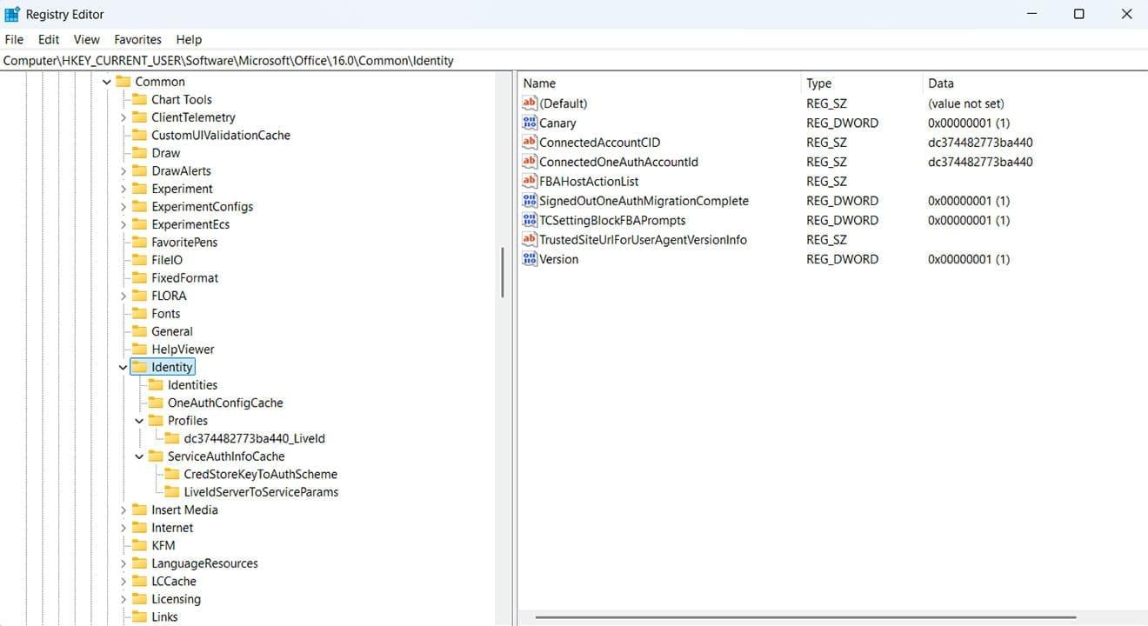
Task: Collapse the ServiceAuthInfoCache node
Action: pos(138,456)
